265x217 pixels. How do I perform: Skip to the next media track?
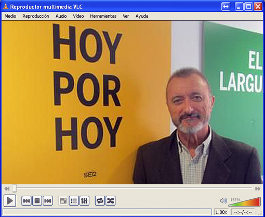[48, 201]
